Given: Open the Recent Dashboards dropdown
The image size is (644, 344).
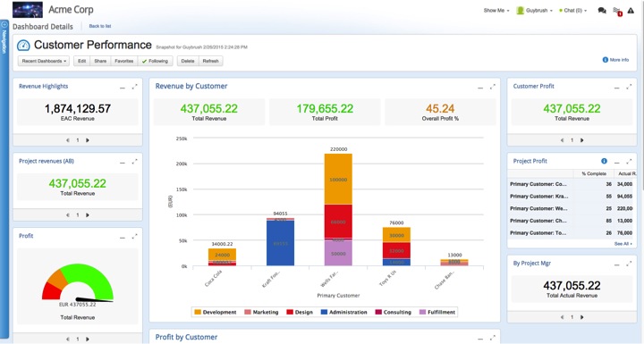Looking at the screenshot, I should [x=44, y=61].
